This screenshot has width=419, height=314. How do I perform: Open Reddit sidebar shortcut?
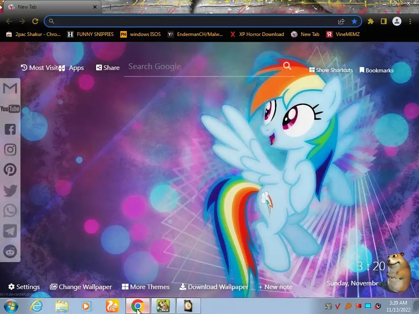pos(10,251)
